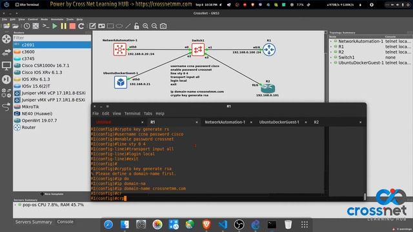Select the Add a link cable icon

6,106
